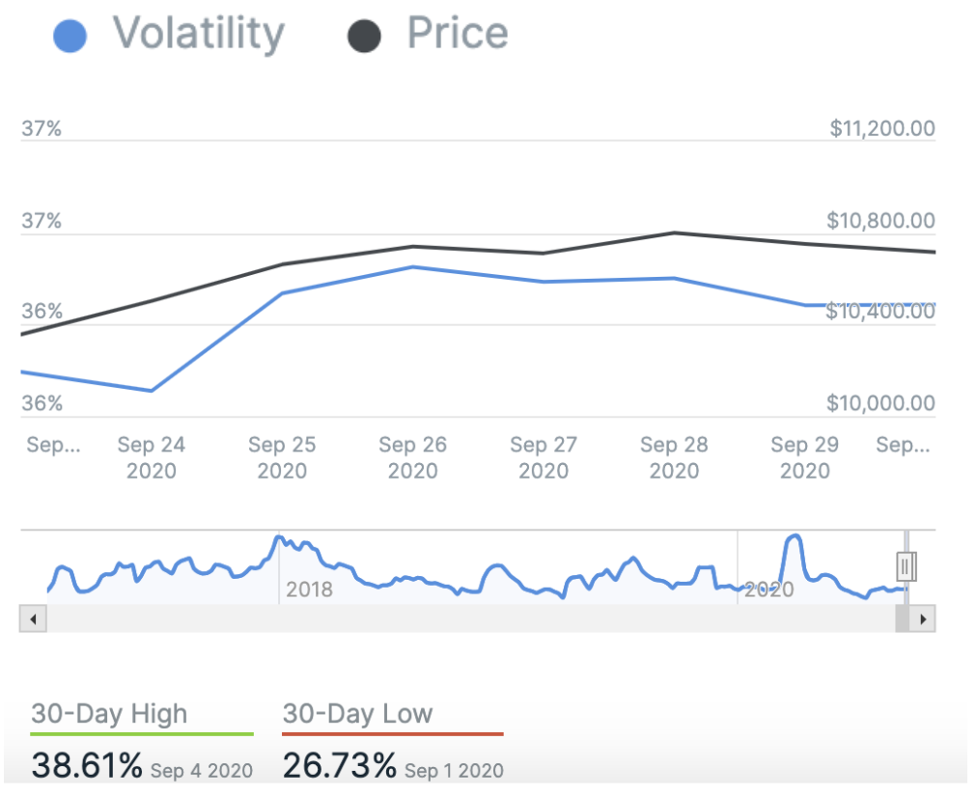Select the 30-Day Low stat
This screenshot has width=977, height=795.
[357, 714]
